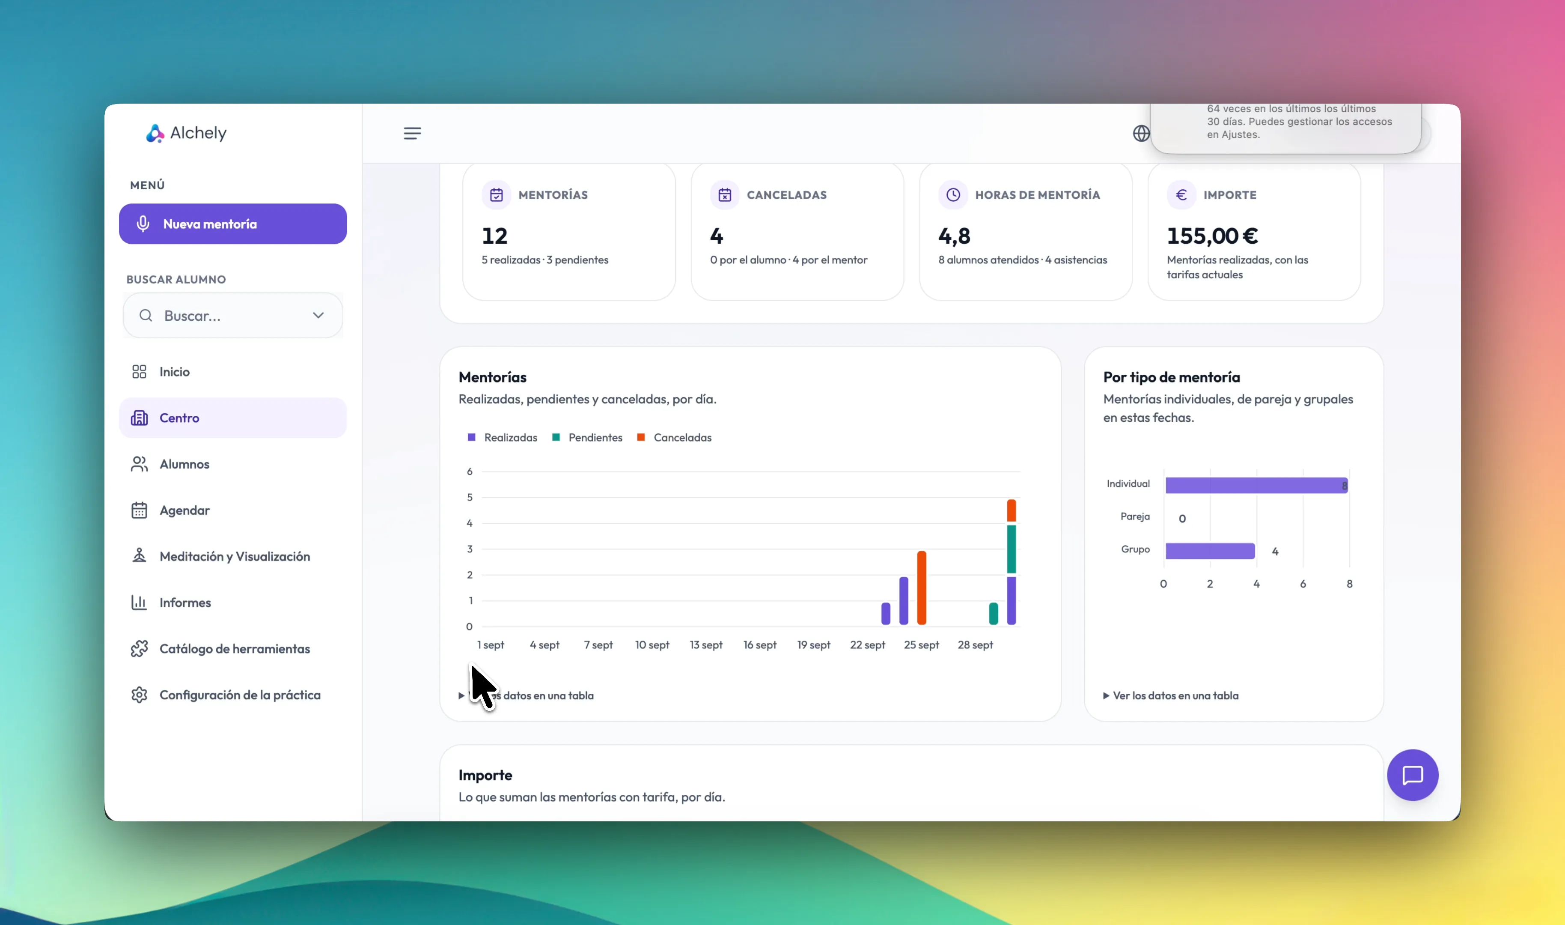
Task: Click the Alumnos people icon
Action: (x=139, y=464)
